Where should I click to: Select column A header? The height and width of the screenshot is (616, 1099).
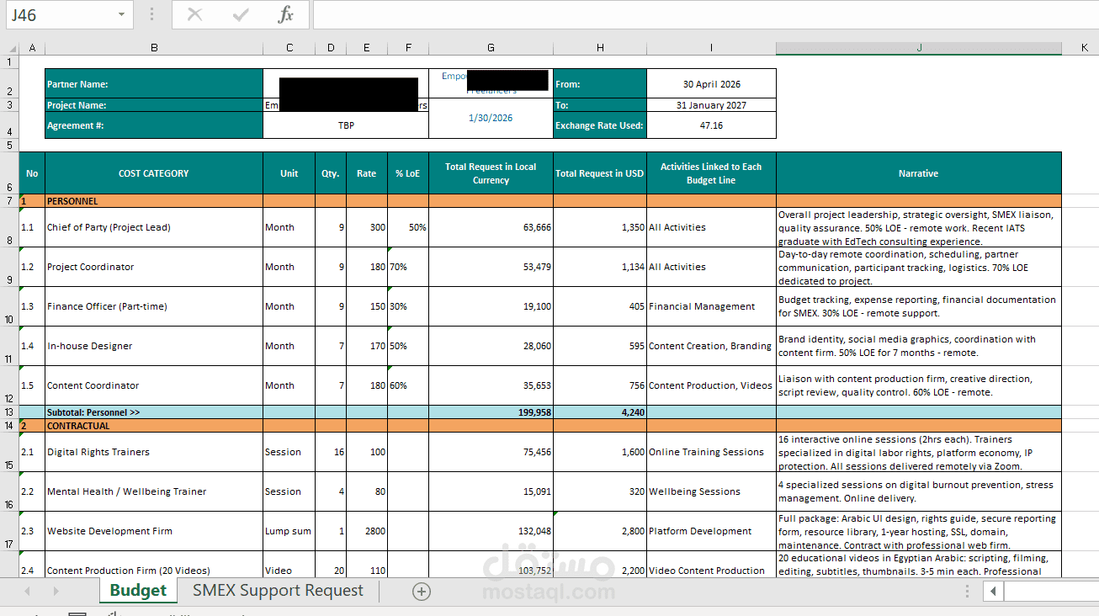(x=32, y=48)
